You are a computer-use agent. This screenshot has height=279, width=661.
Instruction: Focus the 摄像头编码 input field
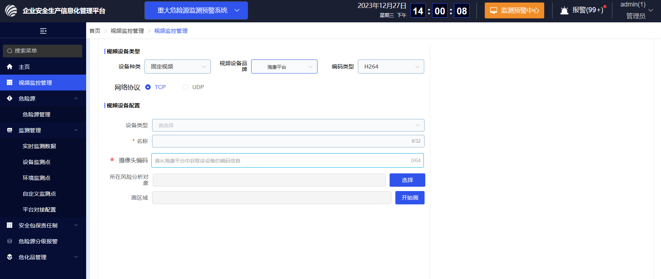pyautogui.click(x=288, y=160)
